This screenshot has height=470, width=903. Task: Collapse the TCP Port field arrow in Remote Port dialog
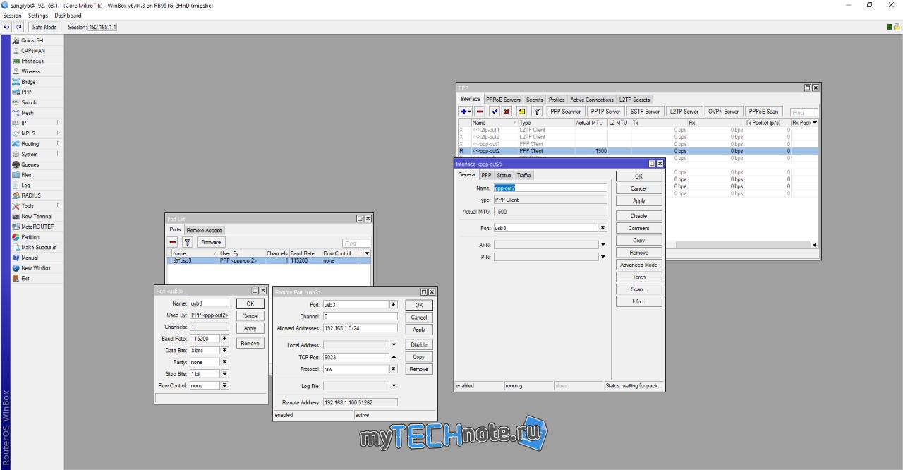coord(393,357)
